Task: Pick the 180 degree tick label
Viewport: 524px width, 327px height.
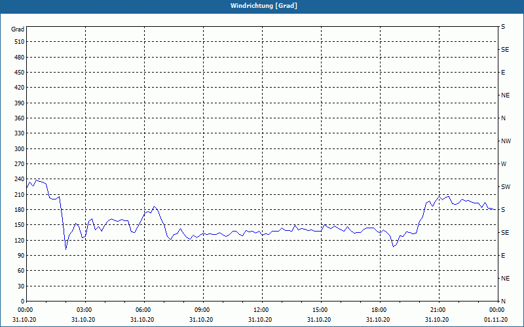Action: pos(20,210)
